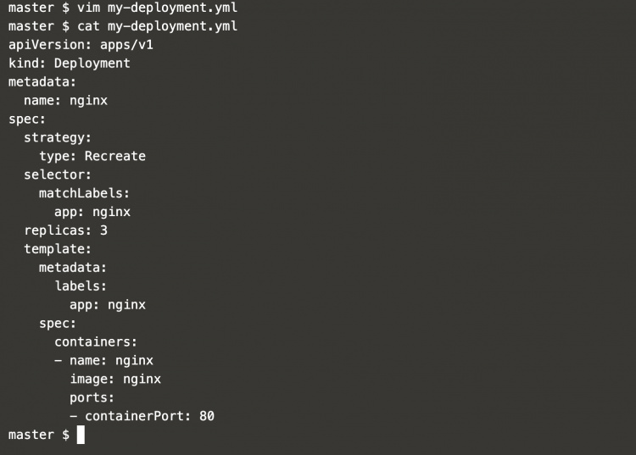The image size is (636, 455).
Task: Click the "ports:" key
Action: point(92,397)
